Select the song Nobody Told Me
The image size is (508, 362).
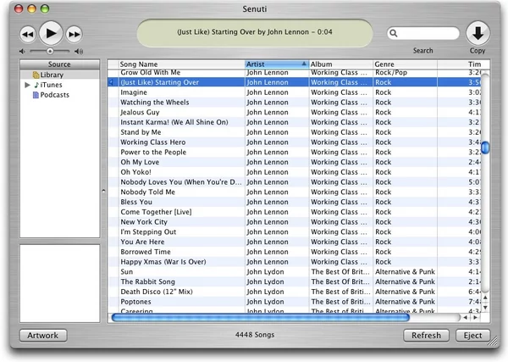click(294, 192)
